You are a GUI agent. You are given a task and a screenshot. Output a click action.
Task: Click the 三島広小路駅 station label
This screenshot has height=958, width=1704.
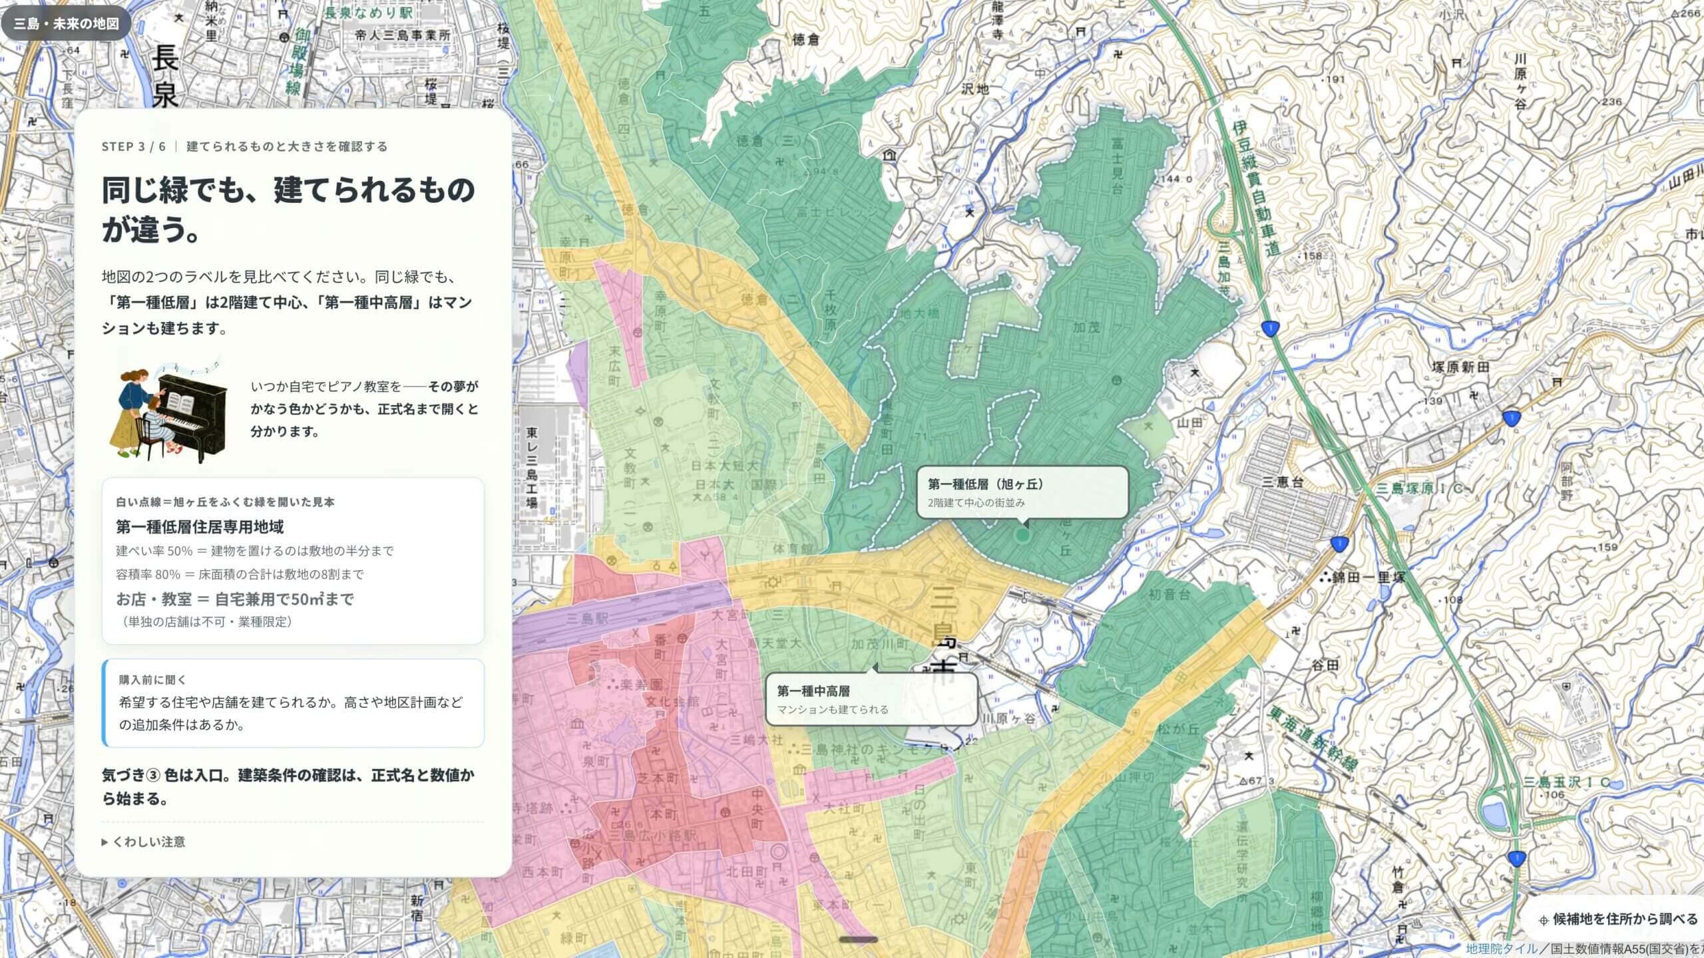[653, 836]
